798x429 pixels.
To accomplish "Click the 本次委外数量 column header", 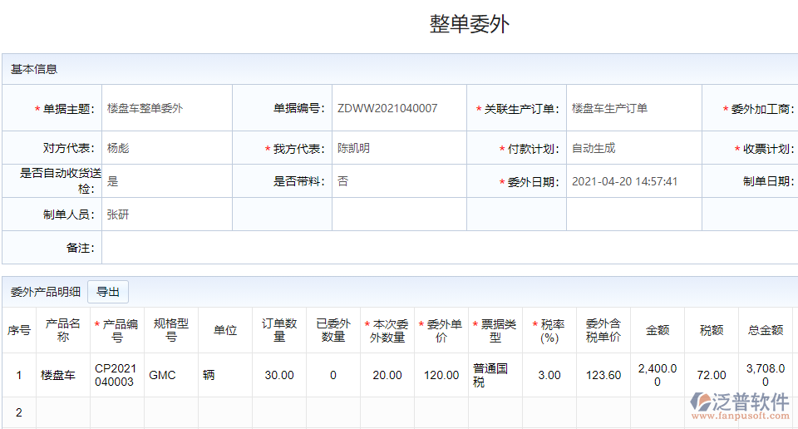I will pos(387,330).
